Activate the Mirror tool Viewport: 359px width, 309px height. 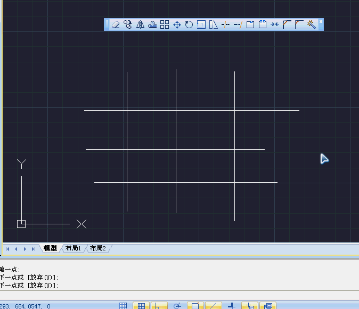pos(140,25)
